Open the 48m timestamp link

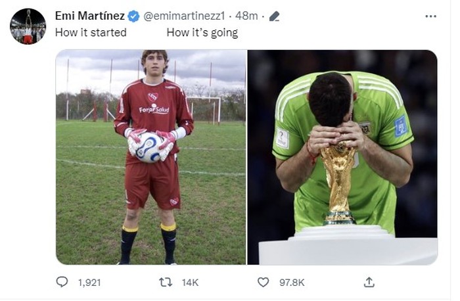point(246,16)
